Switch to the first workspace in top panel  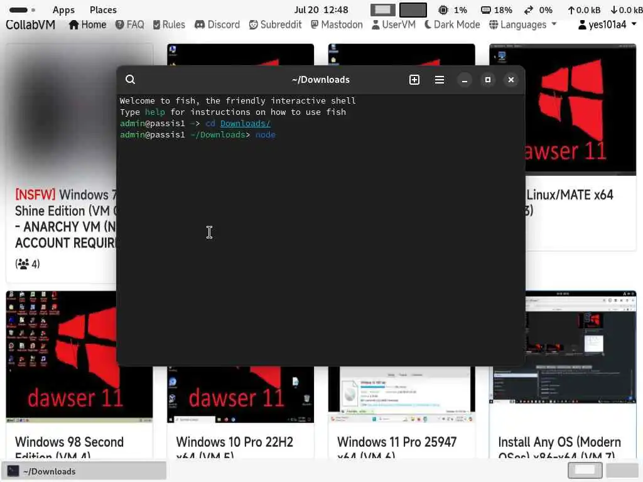[x=382, y=10]
